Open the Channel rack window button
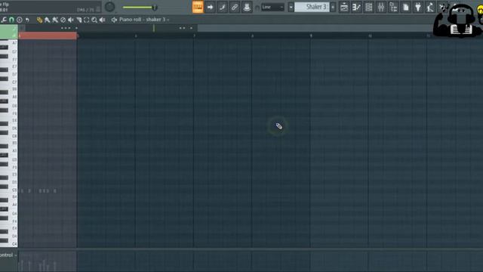483x272 pixels. [369, 7]
